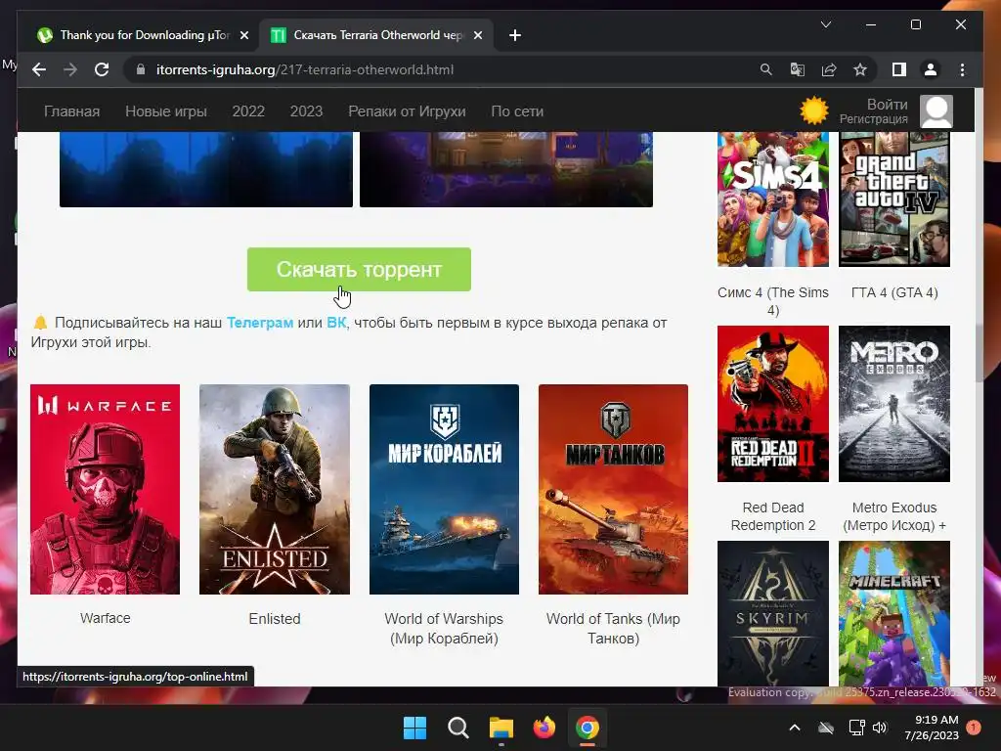Open Skyrim cover thumbnail
The width and height of the screenshot is (1001, 751).
(773, 614)
